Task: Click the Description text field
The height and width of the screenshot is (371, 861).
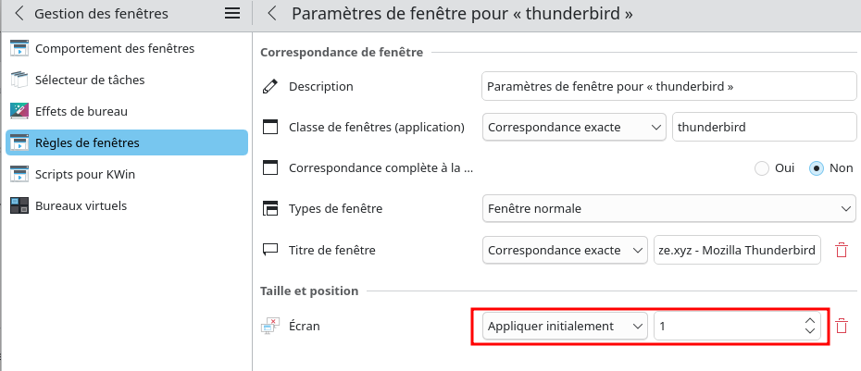Action: (668, 87)
